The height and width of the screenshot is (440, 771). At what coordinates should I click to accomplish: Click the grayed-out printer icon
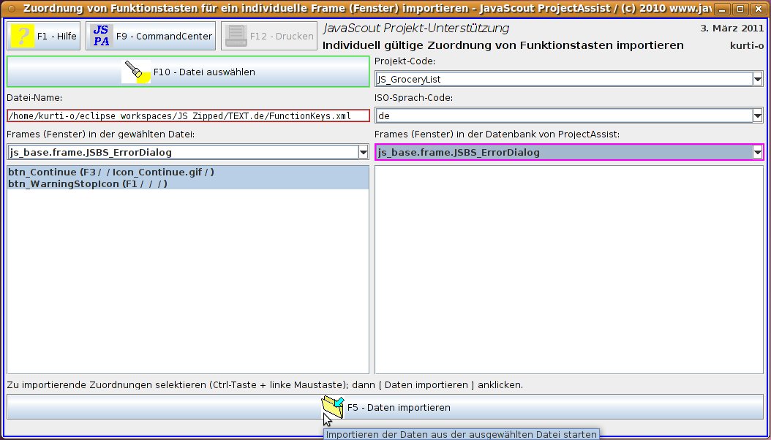coord(237,36)
